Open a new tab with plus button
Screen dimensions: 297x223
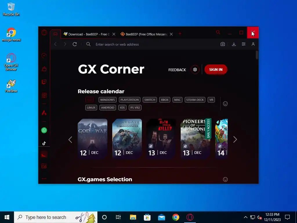pos(180,34)
